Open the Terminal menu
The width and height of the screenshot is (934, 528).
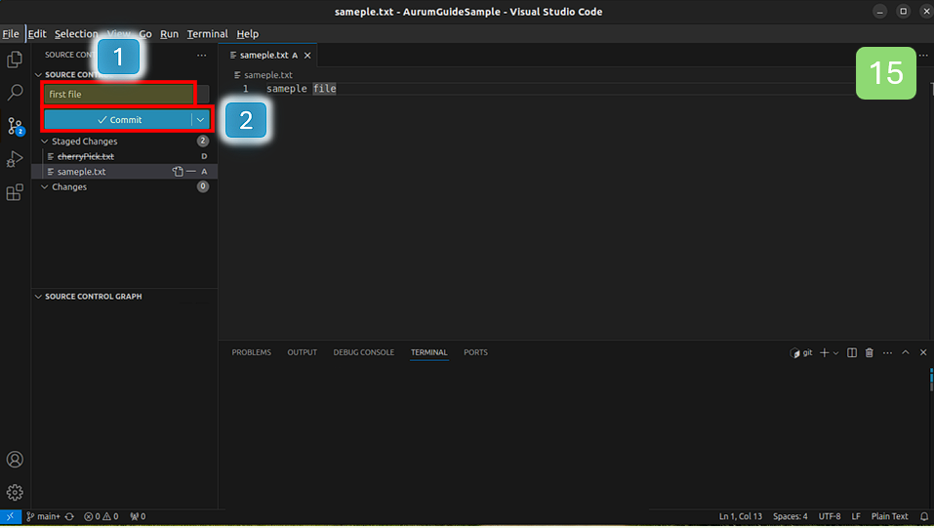pyautogui.click(x=207, y=34)
